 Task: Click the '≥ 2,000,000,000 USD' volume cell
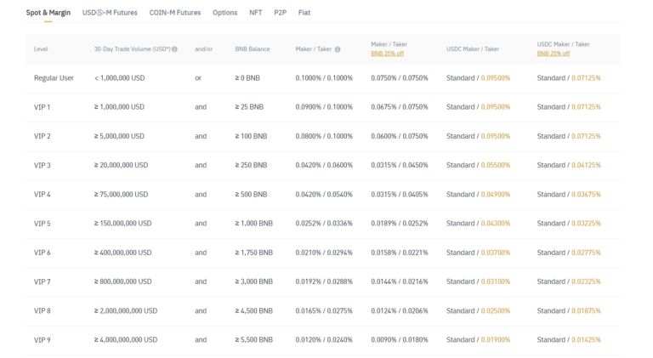[x=126, y=311]
